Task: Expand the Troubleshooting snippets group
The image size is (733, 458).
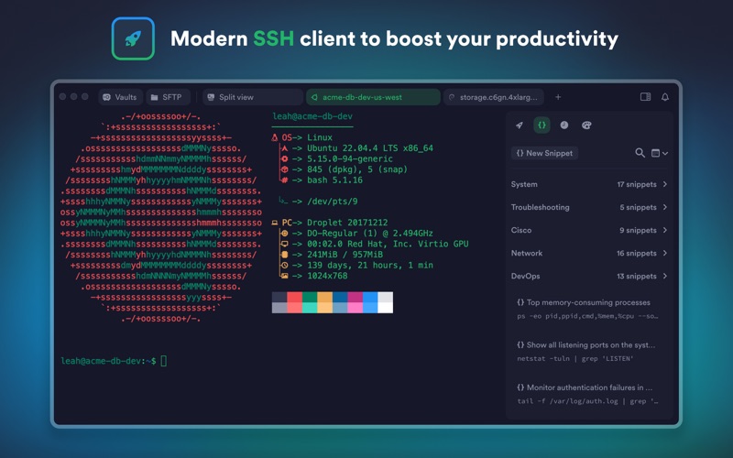Action: 589,207
